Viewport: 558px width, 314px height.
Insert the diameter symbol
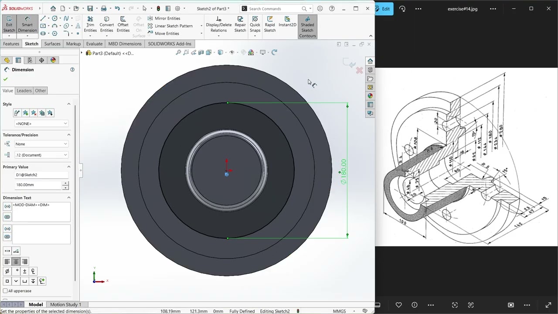tap(7, 271)
